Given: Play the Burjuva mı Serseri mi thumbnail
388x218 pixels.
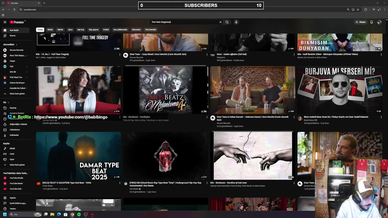Looking at the screenshot, I should (x=340, y=90).
